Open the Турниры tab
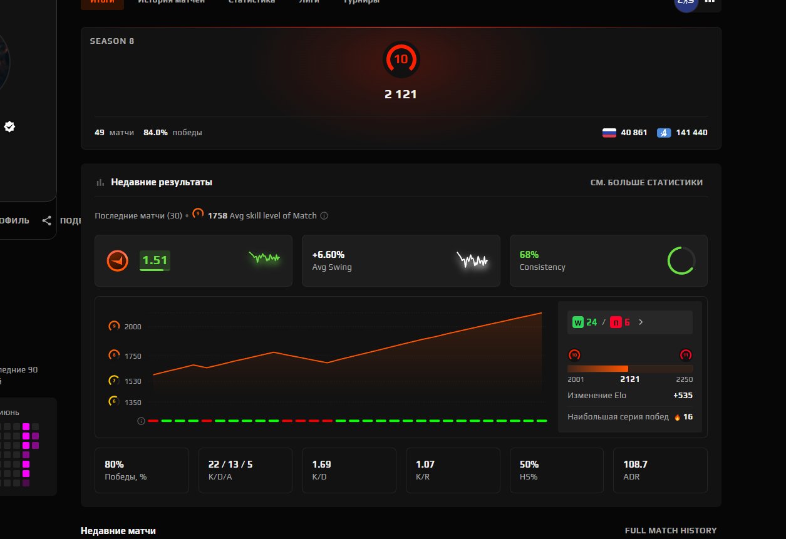This screenshot has height=539, width=786. (361, 2)
